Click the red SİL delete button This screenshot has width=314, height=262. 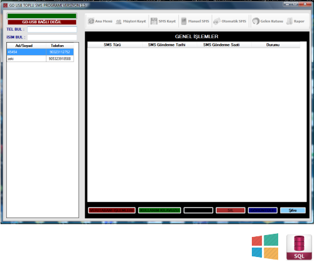(x=230, y=211)
